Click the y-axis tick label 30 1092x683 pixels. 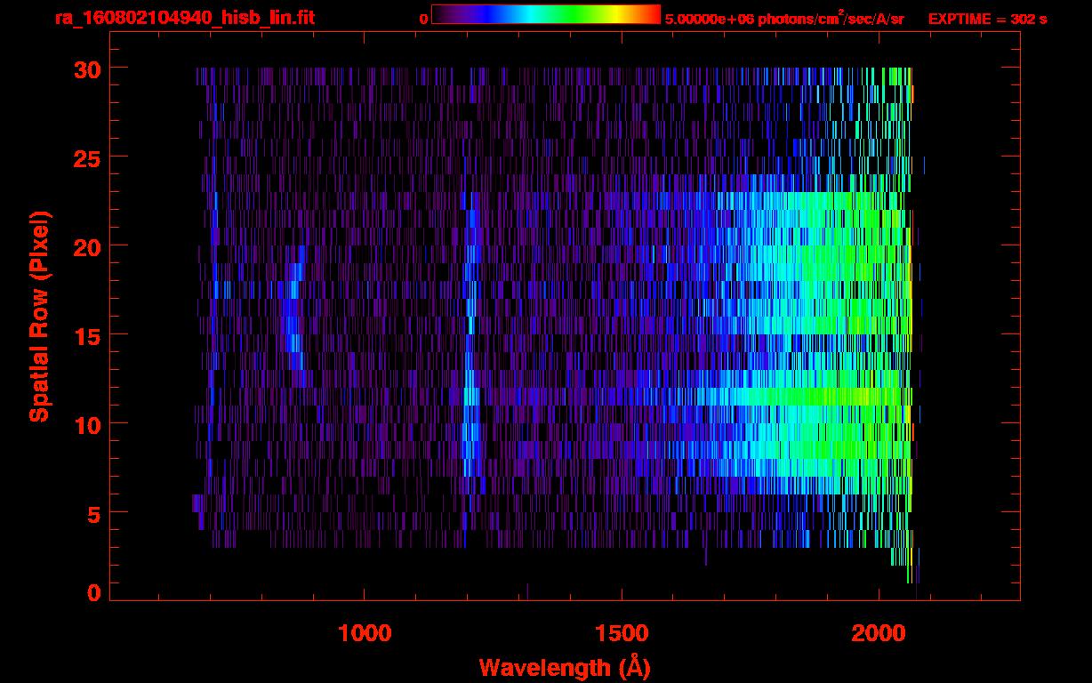point(87,68)
